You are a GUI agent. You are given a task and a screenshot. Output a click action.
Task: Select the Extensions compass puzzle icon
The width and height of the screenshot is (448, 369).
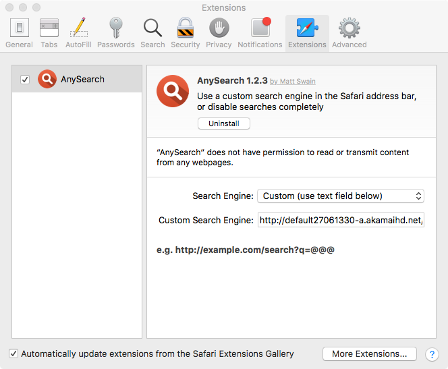click(307, 28)
